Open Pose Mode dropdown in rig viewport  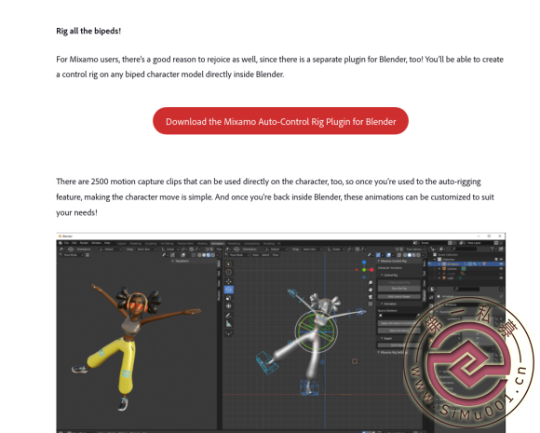click(x=236, y=255)
